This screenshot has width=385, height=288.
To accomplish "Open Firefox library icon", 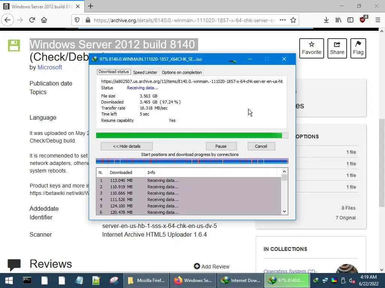I will (x=338, y=20).
